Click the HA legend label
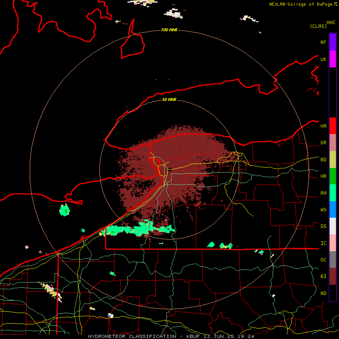This screenshot has width=339, height=339. [x=324, y=126]
